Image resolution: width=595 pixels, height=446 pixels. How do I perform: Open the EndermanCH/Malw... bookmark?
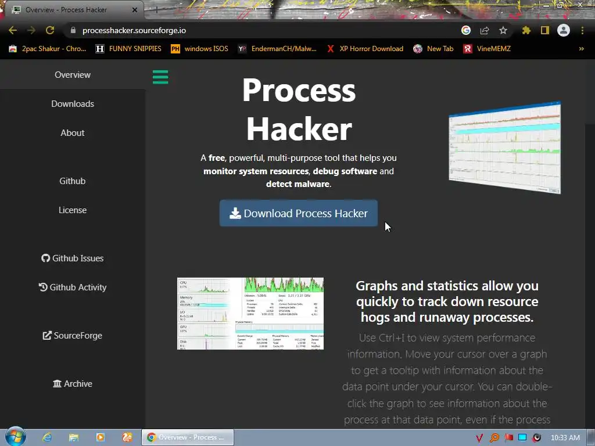click(x=277, y=49)
